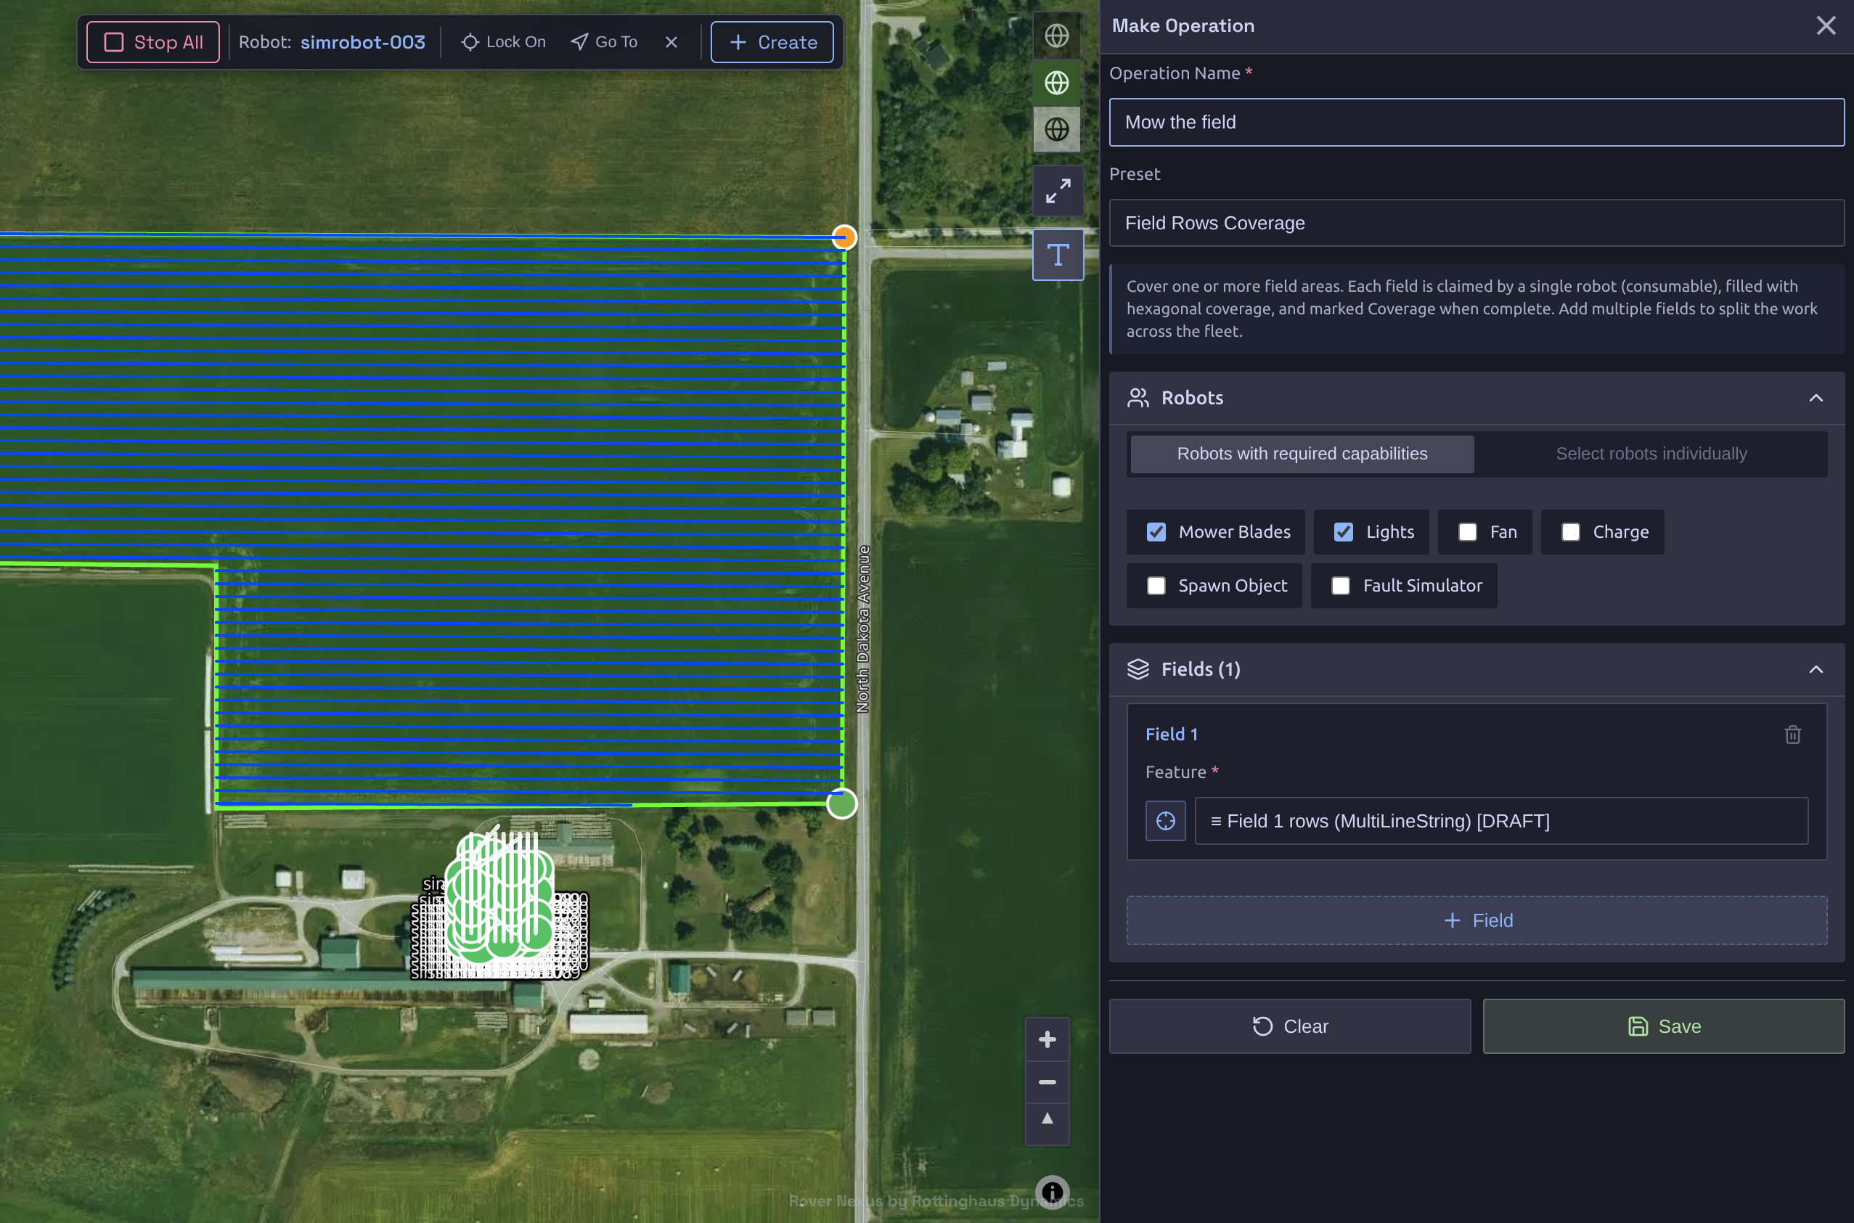Open map attribution info icon
This screenshot has width=1854, height=1223.
pyautogui.click(x=1052, y=1192)
